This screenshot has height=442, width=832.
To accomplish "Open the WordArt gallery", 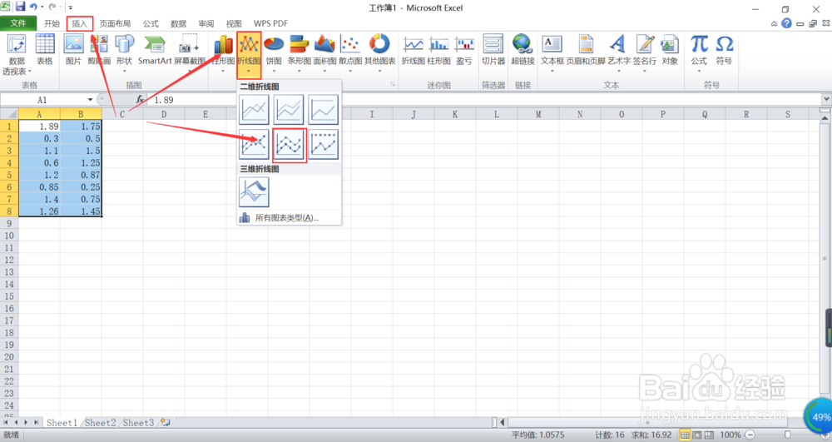I will 619,53.
